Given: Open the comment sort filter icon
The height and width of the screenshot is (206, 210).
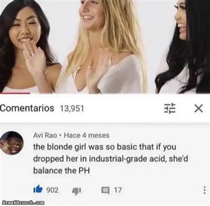Looking at the screenshot, I should [170, 108].
